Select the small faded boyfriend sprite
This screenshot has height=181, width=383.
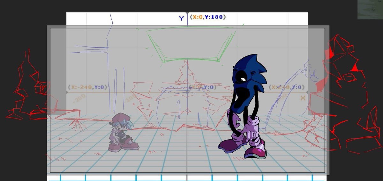pyautogui.click(x=123, y=132)
